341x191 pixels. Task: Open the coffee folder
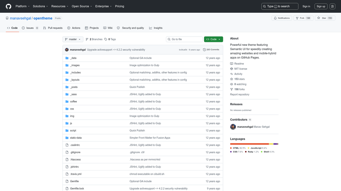pyautogui.click(x=73, y=101)
